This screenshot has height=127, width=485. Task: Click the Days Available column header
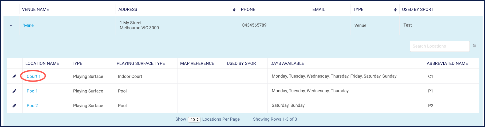[x=287, y=63]
